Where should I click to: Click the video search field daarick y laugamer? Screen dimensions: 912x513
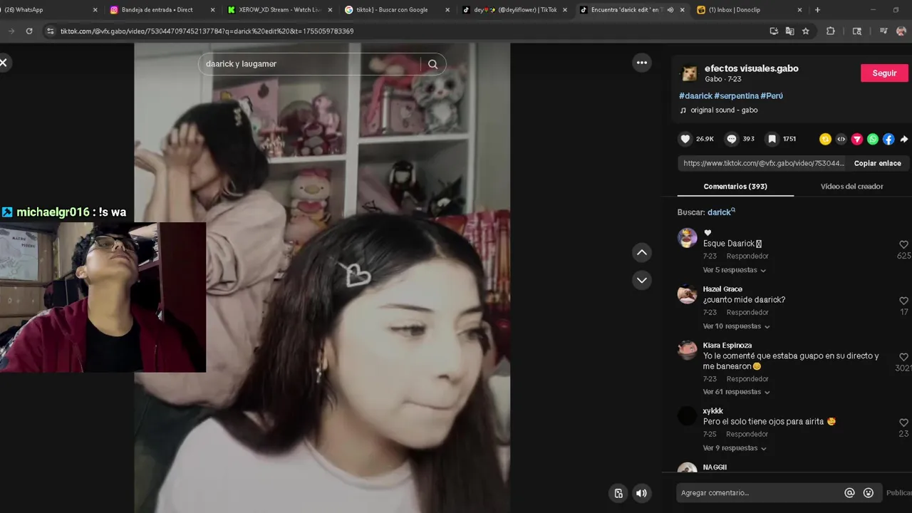click(x=310, y=64)
